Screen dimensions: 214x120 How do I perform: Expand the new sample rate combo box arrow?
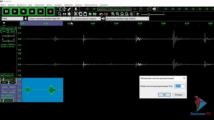click(x=184, y=86)
